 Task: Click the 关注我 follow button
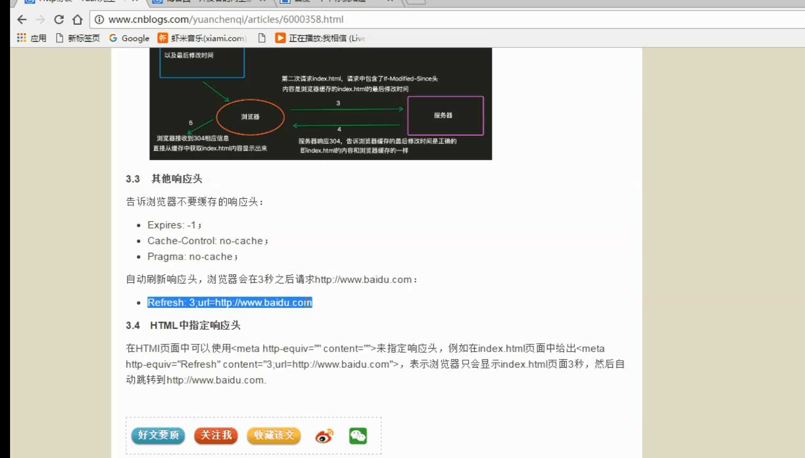[216, 435]
